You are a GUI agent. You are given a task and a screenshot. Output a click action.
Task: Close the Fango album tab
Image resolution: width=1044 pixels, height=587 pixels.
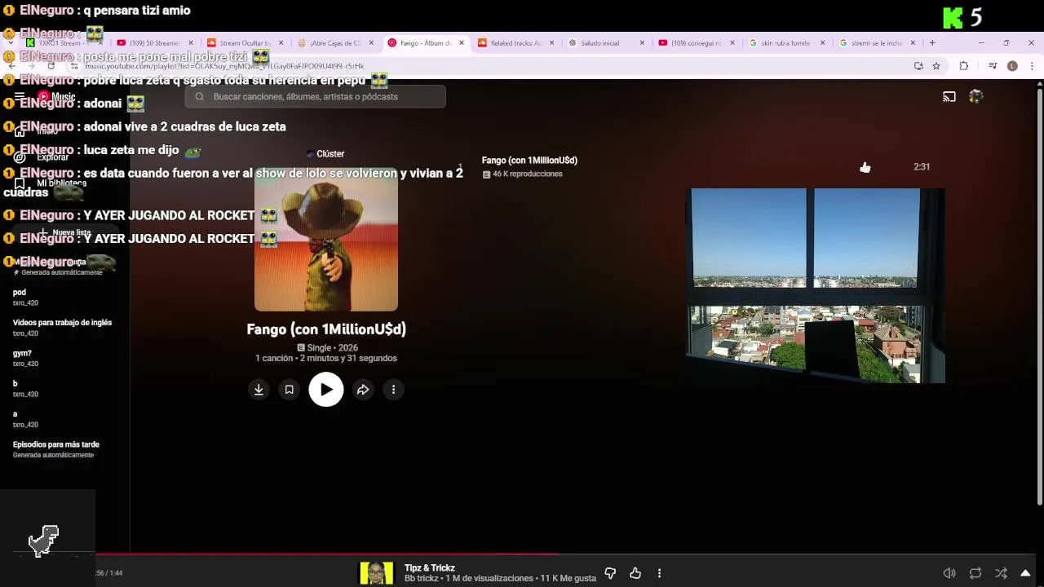coord(462,43)
